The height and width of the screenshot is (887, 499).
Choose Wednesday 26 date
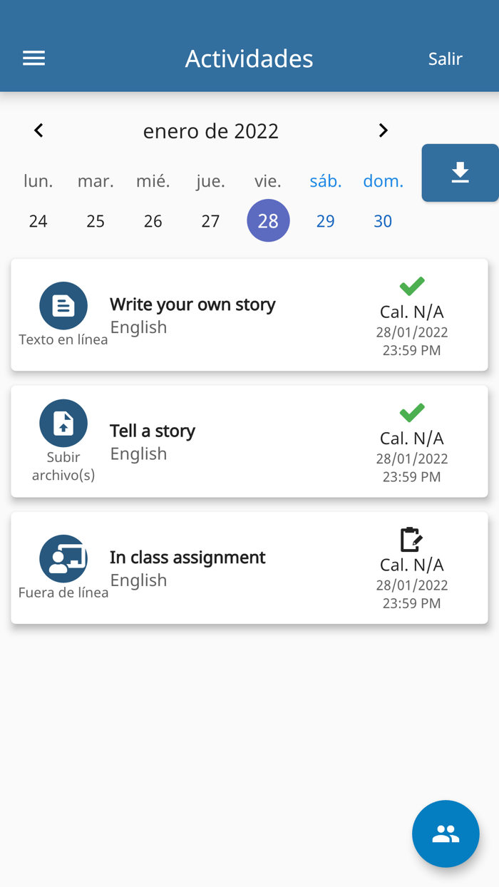tap(153, 221)
